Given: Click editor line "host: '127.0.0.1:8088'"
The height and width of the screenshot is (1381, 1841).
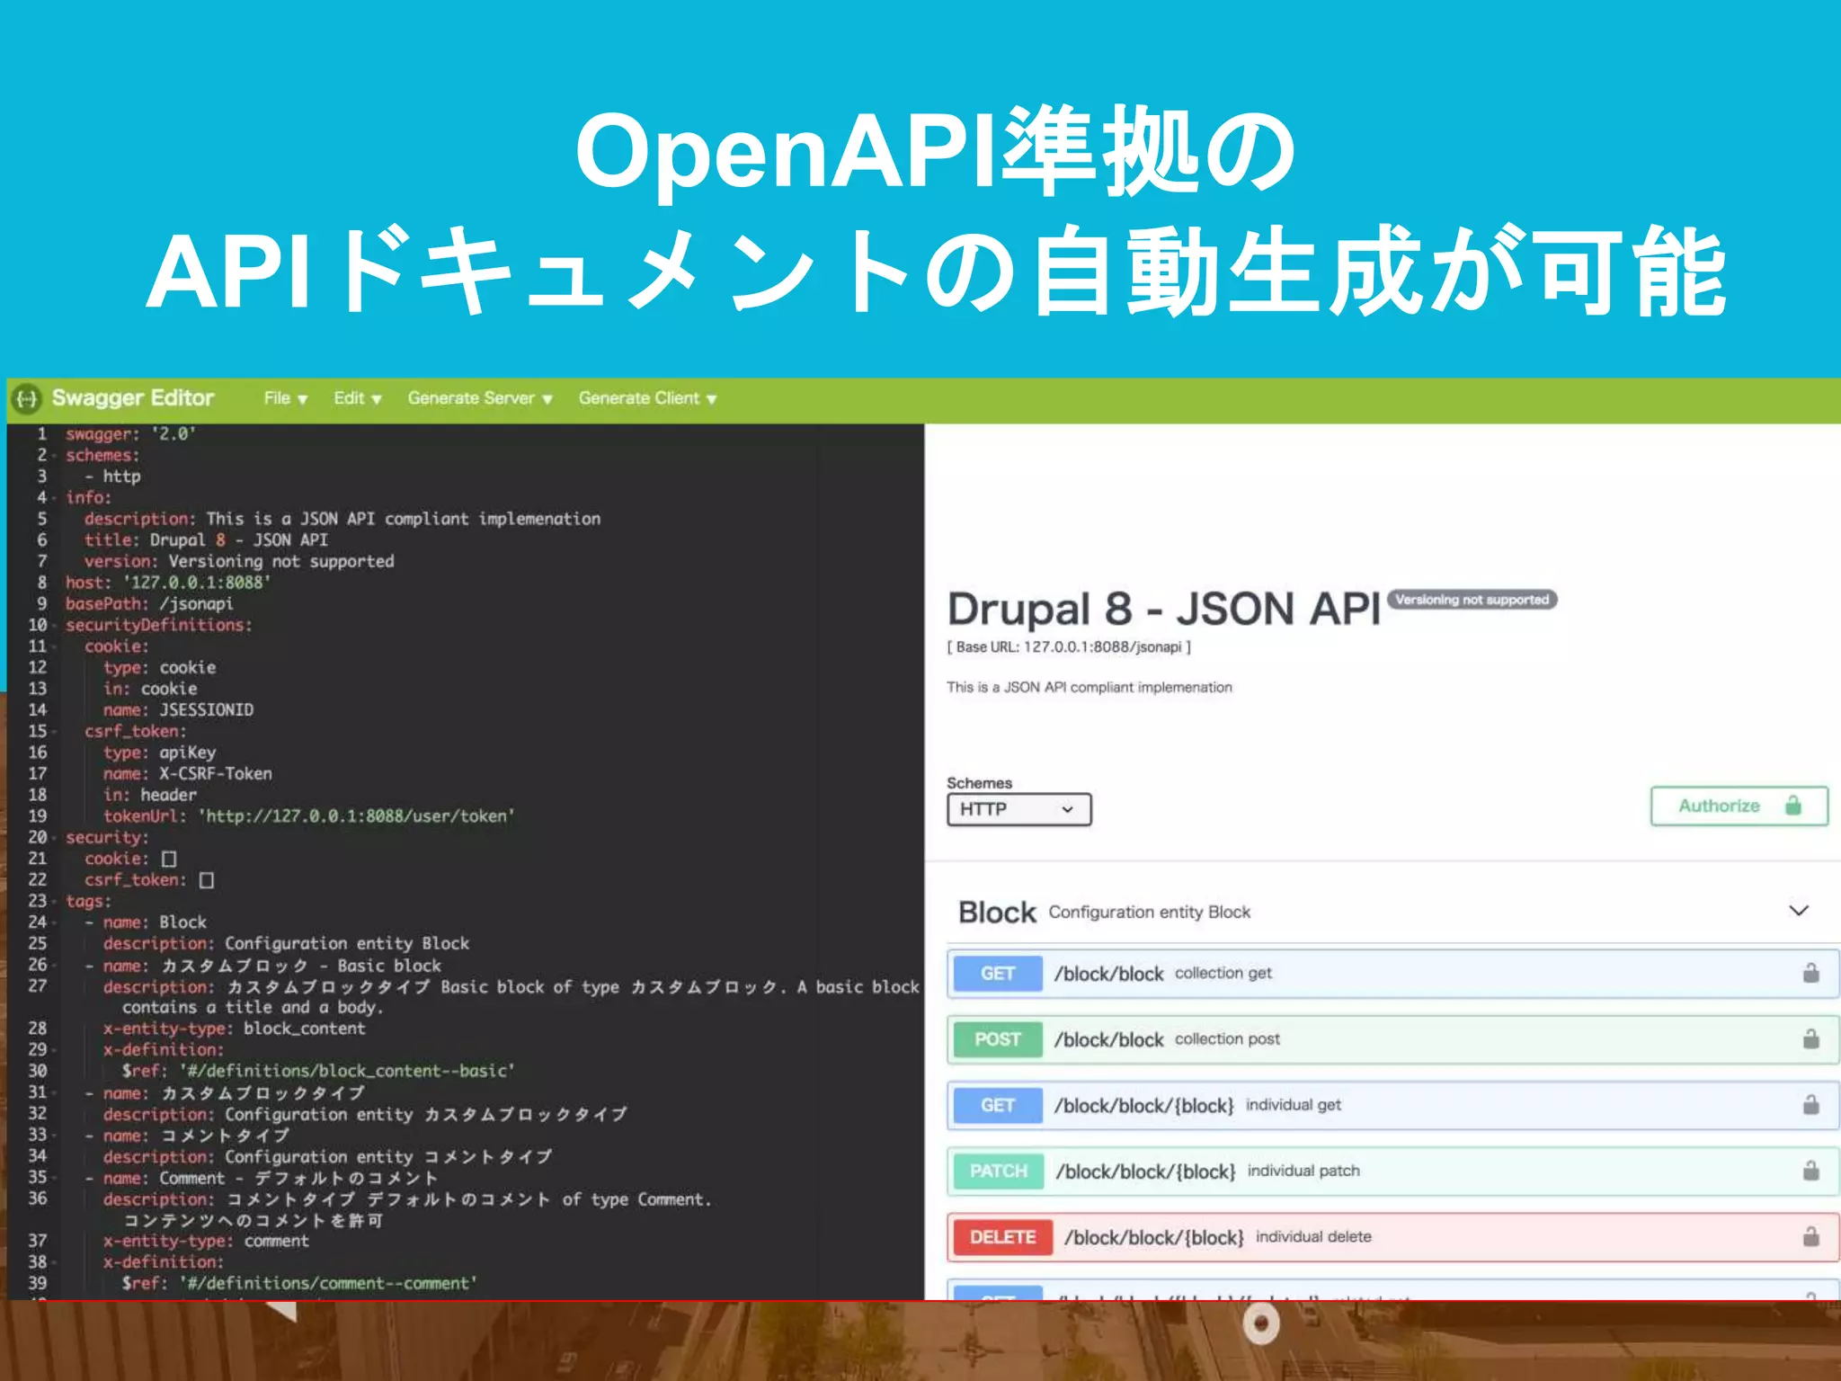Looking at the screenshot, I should [x=168, y=583].
